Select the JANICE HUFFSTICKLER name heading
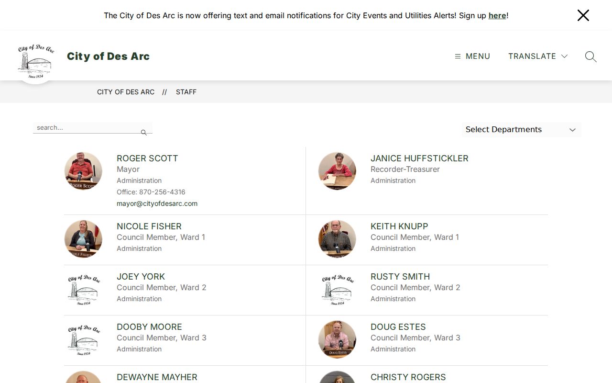 [x=419, y=158]
